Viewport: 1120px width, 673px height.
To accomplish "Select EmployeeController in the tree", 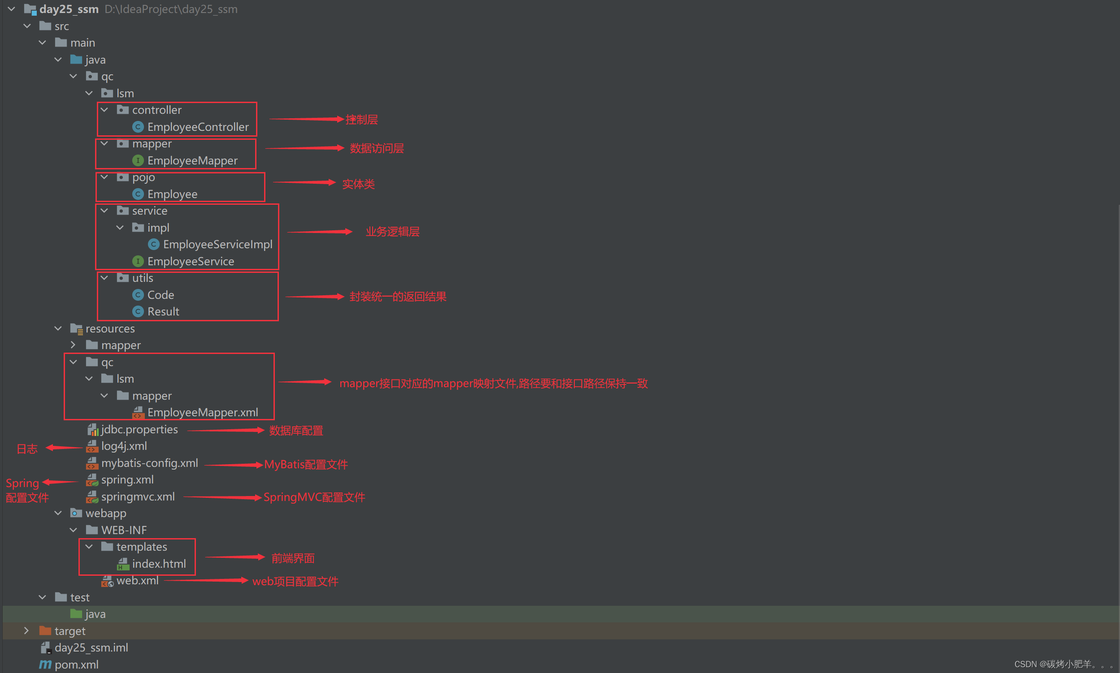I will (x=198, y=127).
